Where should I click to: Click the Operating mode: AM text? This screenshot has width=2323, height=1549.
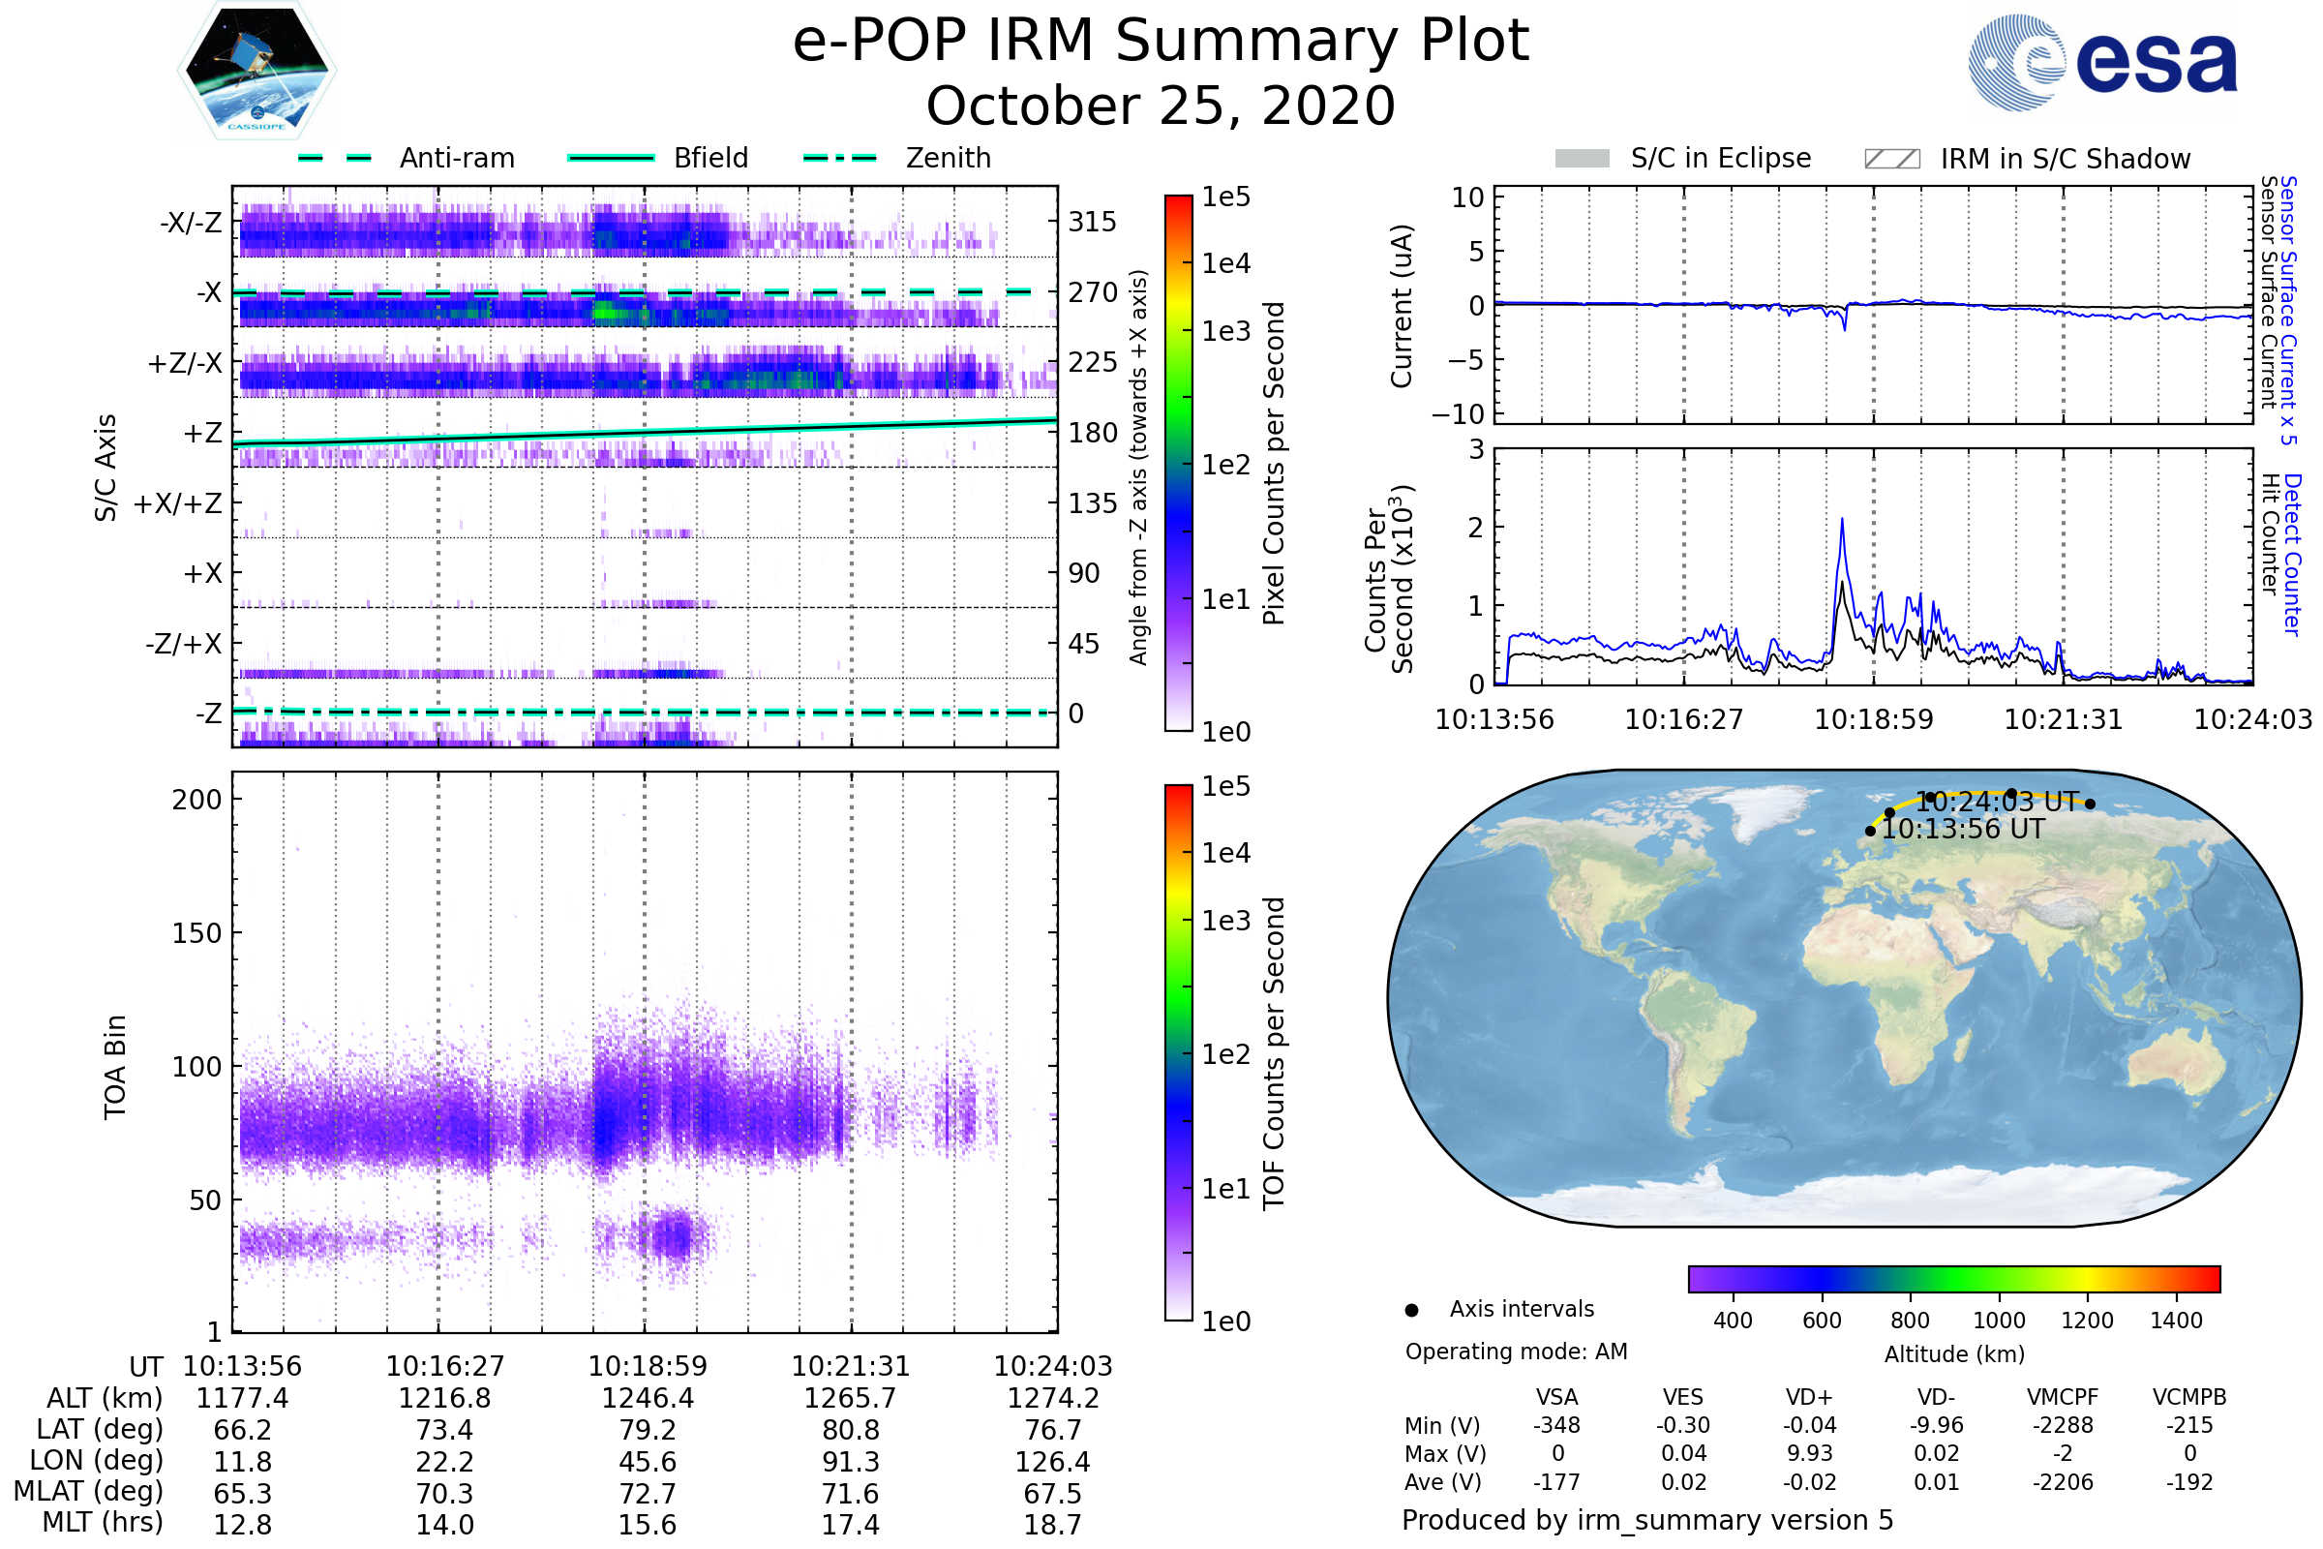1516,1352
